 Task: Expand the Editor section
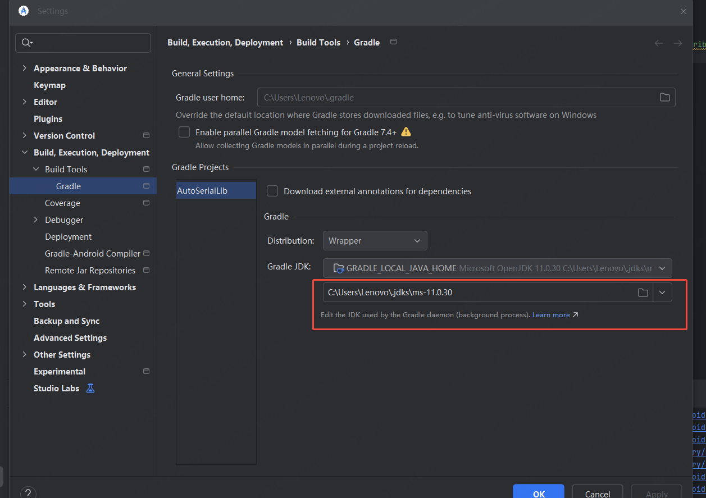(x=24, y=102)
